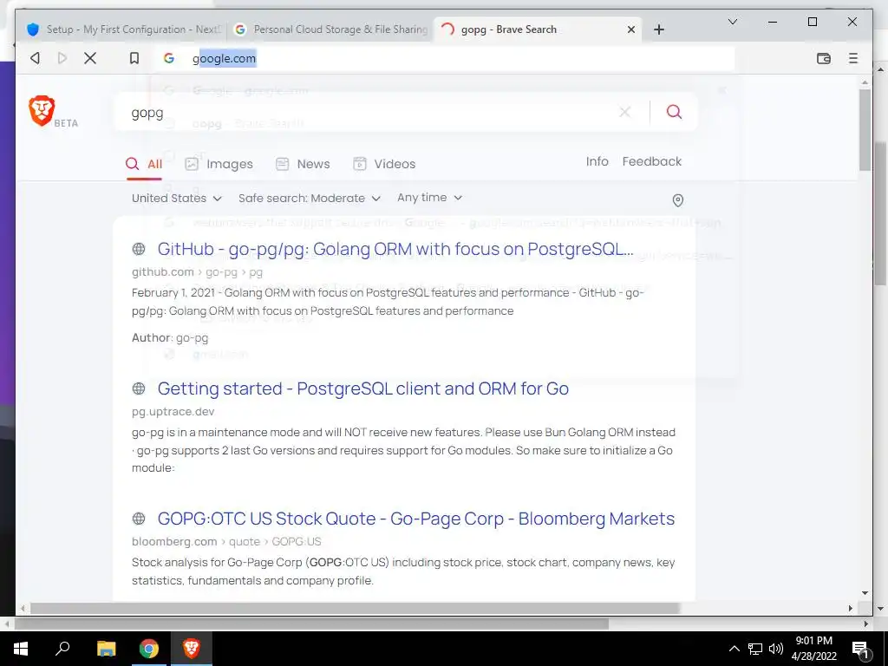Show hidden system tray icons
This screenshot has height=666, width=888.
(x=734, y=649)
